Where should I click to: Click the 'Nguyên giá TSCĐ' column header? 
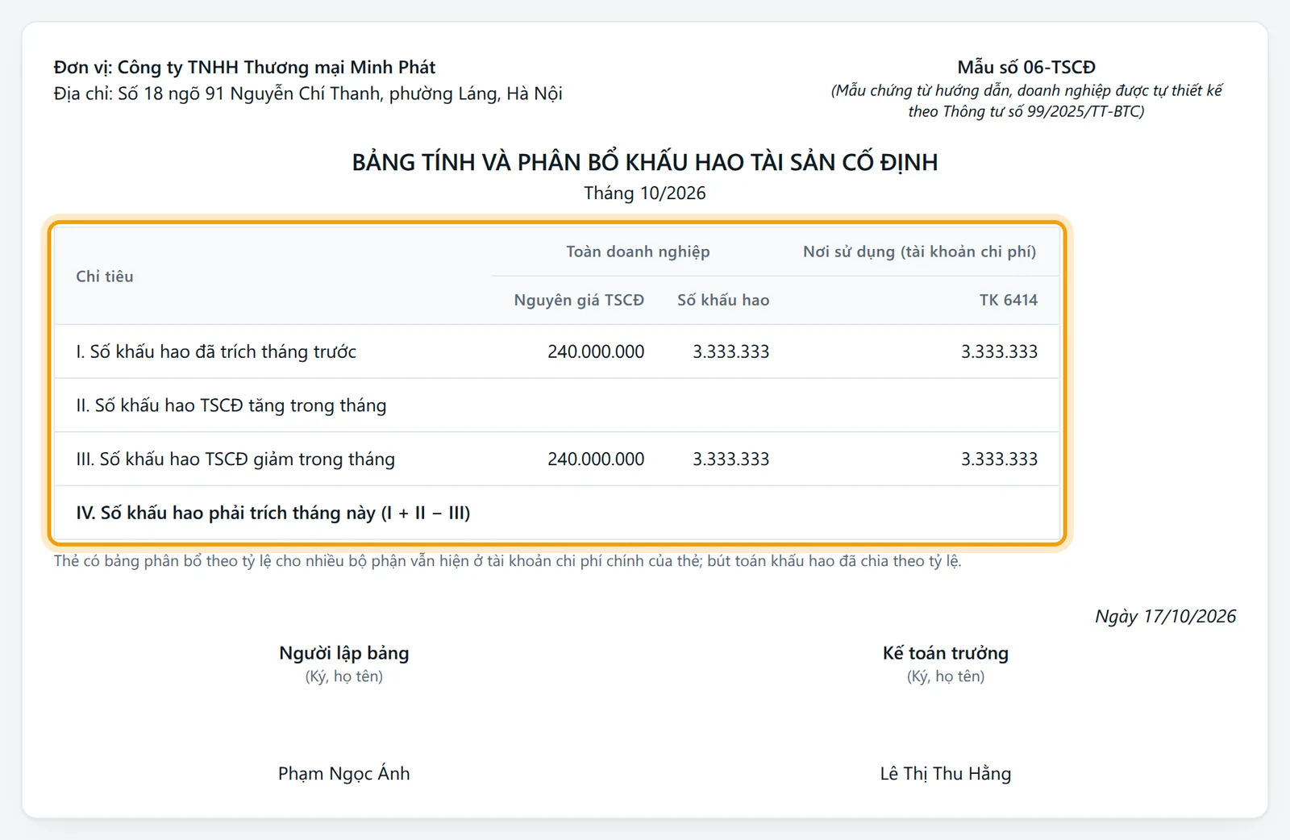point(579,300)
